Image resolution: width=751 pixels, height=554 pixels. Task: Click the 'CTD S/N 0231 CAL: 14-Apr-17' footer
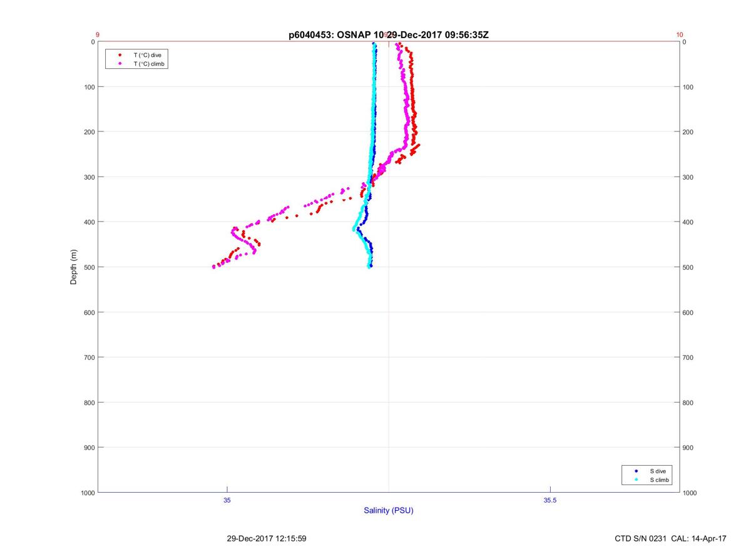coord(670,538)
